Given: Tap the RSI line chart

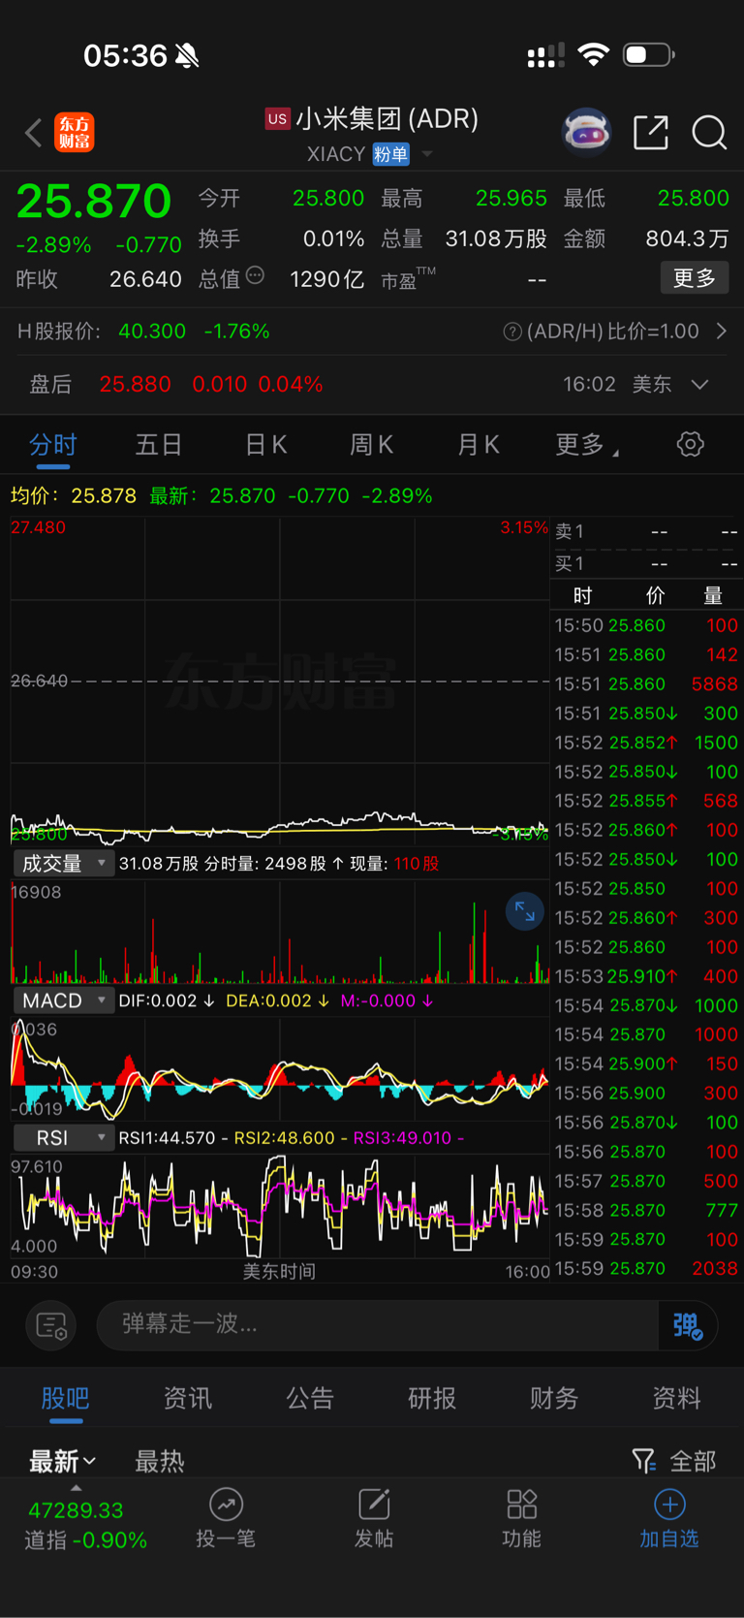Looking at the screenshot, I should (280, 1206).
